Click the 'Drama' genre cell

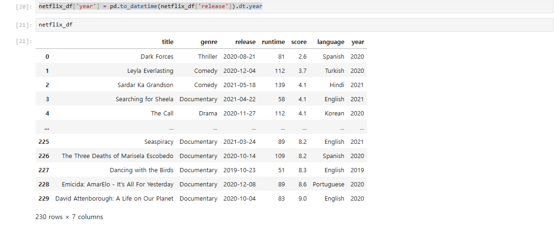[208, 114]
